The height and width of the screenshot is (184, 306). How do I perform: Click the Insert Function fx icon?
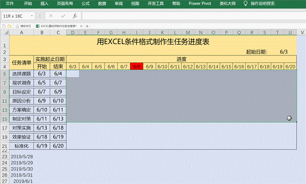pyautogui.click(x=75, y=16)
